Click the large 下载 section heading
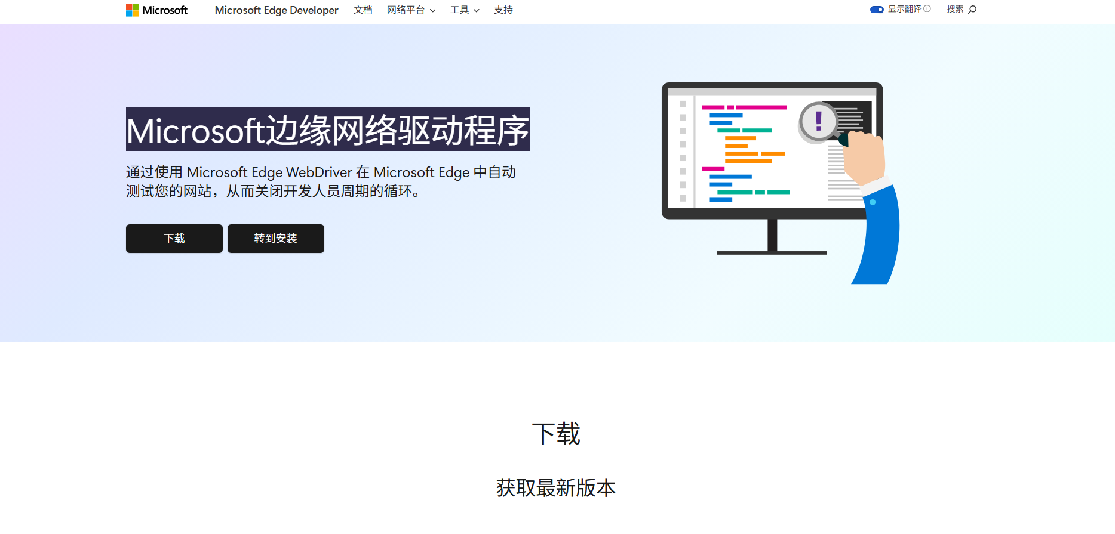 point(556,434)
